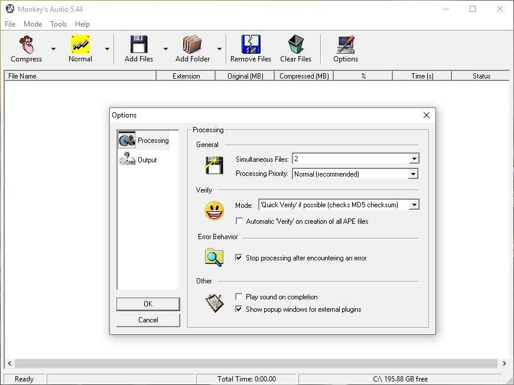Open the Tools menu
This screenshot has width=514, height=385.
[58, 24]
